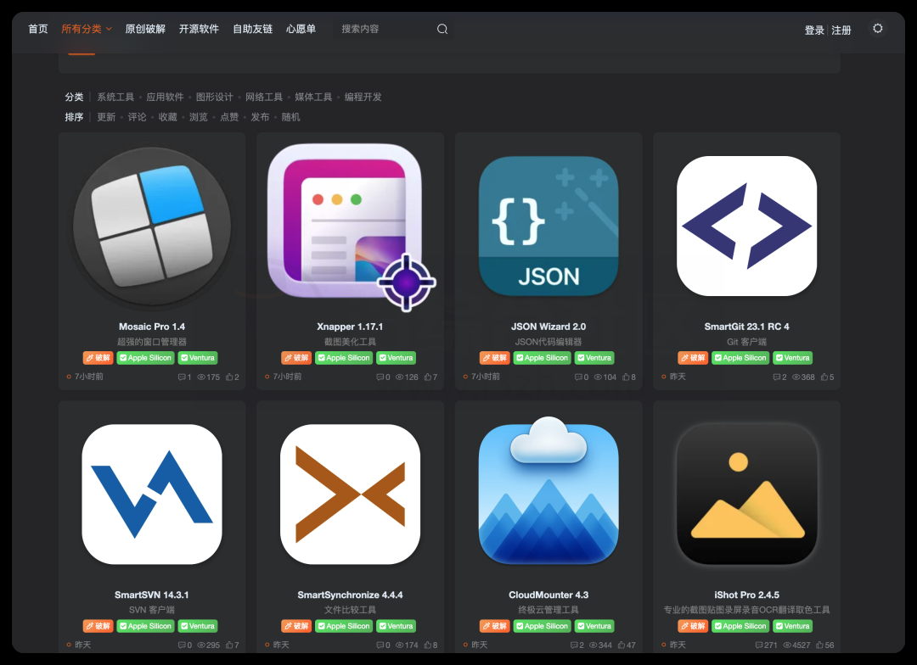
Task: Click Apple Silicon tag on Xnapper card
Action: click(x=343, y=358)
